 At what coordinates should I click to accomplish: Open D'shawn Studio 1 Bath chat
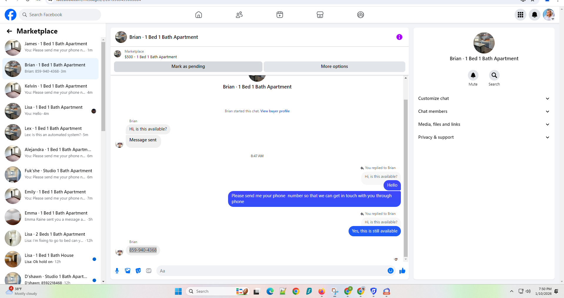51,278
